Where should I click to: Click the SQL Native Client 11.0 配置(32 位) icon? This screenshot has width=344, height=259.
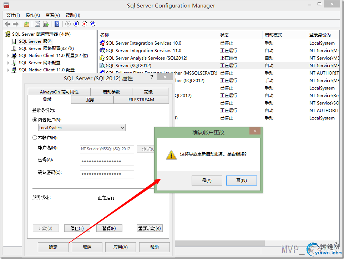pyautogui.click(x=14, y=56)
